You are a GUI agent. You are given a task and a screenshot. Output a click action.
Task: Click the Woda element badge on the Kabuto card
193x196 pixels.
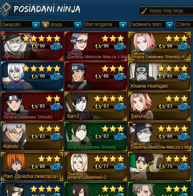tap(56, 137)
